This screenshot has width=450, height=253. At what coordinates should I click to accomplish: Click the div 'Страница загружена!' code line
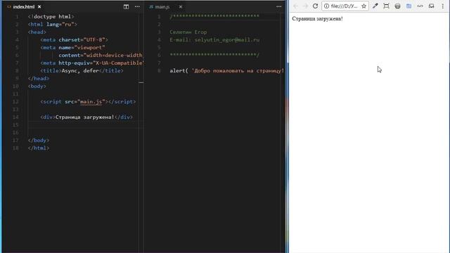pyautogui.click(x=86, y=117)
